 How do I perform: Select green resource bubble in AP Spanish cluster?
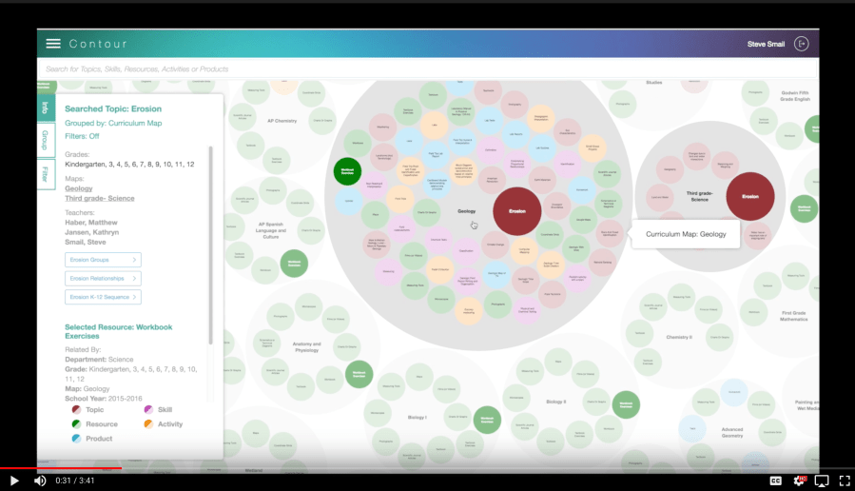294,264
